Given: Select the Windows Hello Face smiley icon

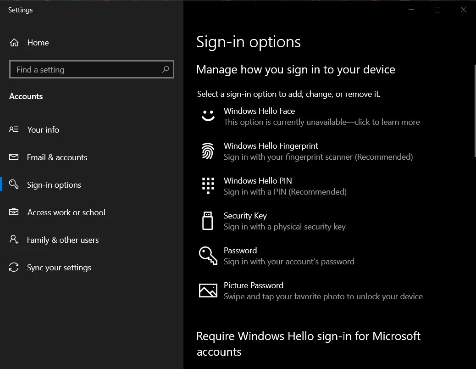Looking at the screenshot, I should click(x=208, y=116).
